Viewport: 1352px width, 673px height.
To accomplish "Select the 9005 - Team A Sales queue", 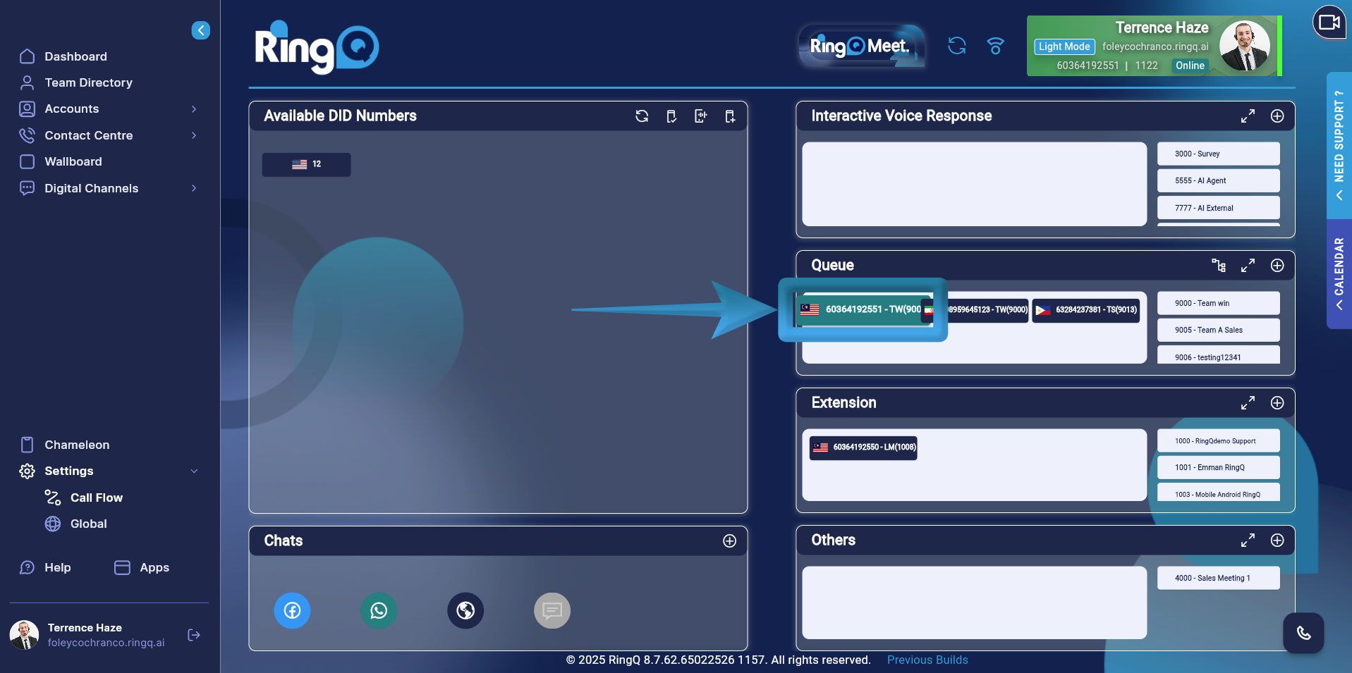I will (x=1218, y=330).
